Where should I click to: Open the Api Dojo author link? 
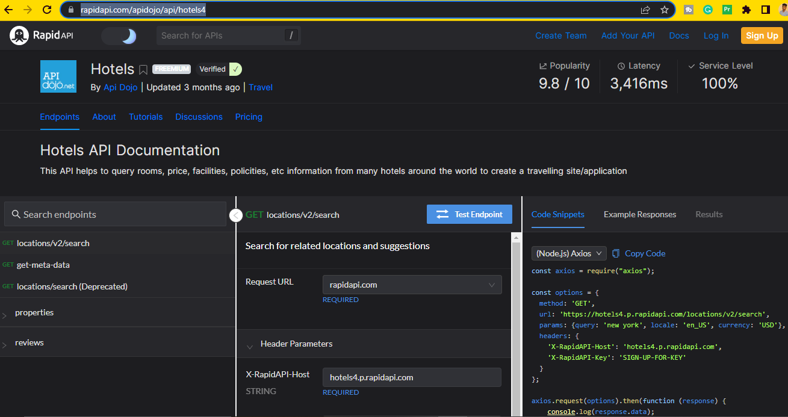120,87
